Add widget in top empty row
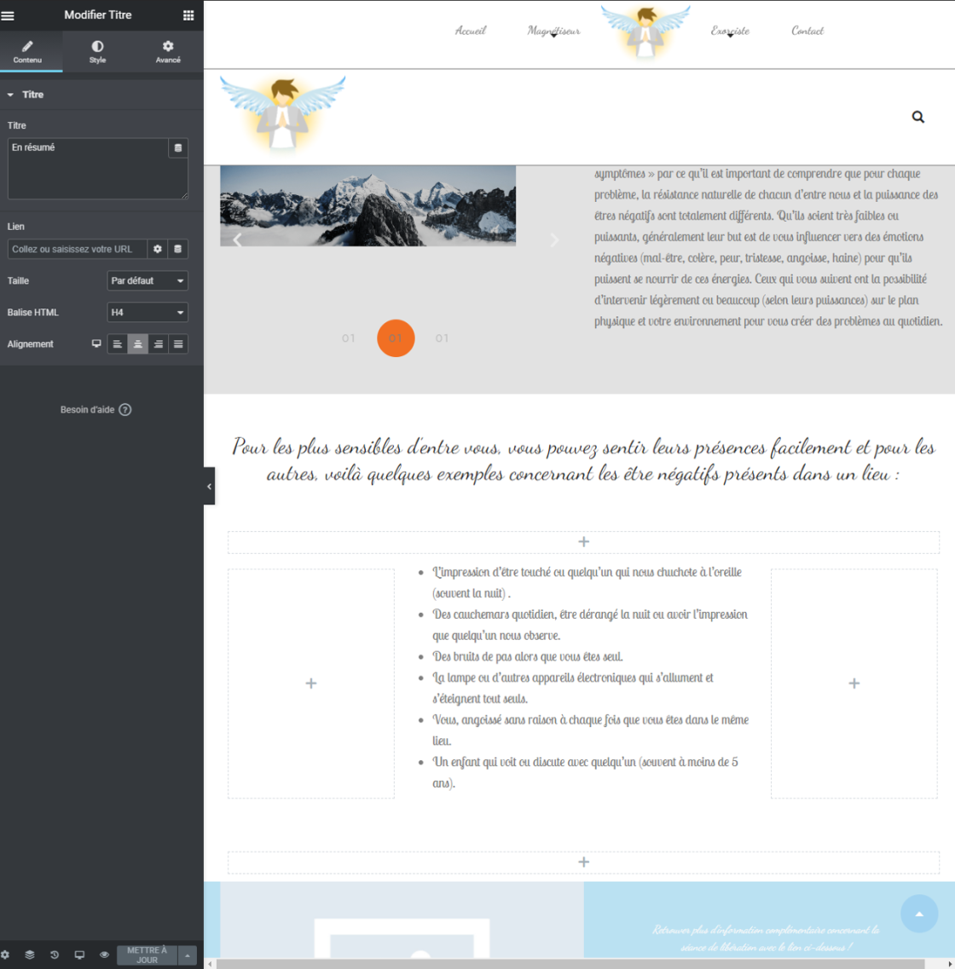 (583, 542)
